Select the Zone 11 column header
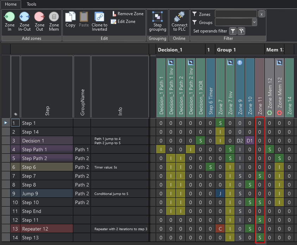297x245 pixels. point(260,87)
